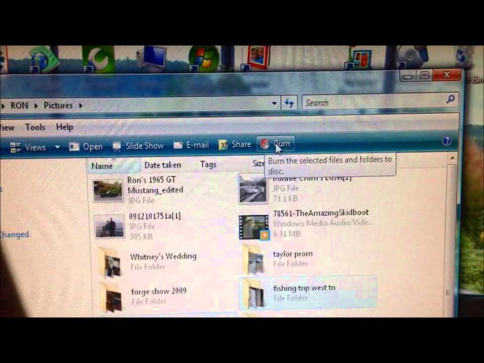Click the computer monitor desktop shortcut icon
Screen dimensions: 484x363
click(x=152, y=57)
